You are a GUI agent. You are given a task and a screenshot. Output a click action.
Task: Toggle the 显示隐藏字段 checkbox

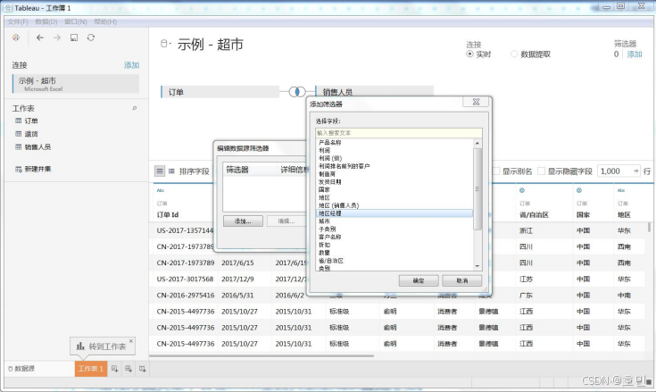click(541, 171)
